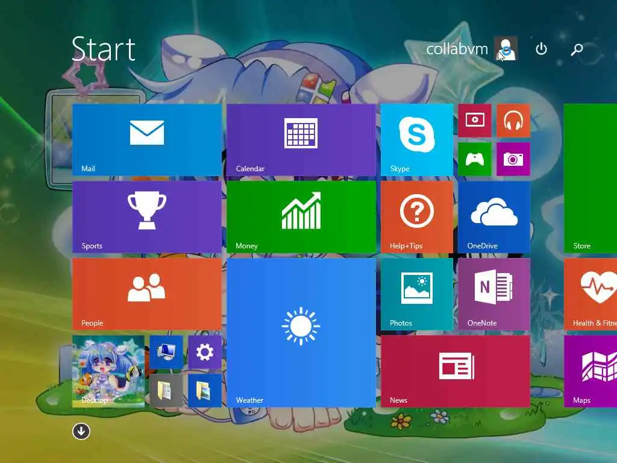This screenshot has width=617, height=463.
Task: Show all apps with the down arrow
Action: click(81, 432)
